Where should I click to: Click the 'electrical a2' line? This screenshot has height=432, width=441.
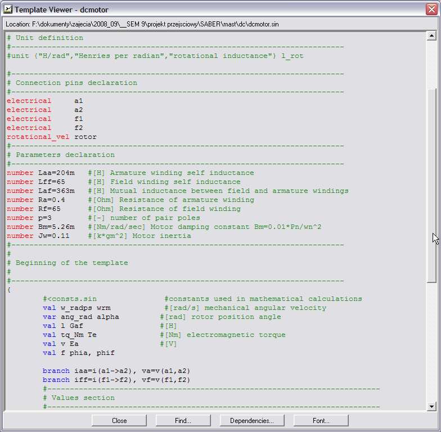point(45,110)
